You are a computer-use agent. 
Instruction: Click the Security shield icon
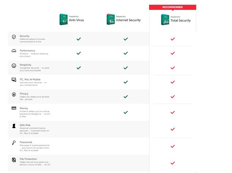[x=14, y=37]
